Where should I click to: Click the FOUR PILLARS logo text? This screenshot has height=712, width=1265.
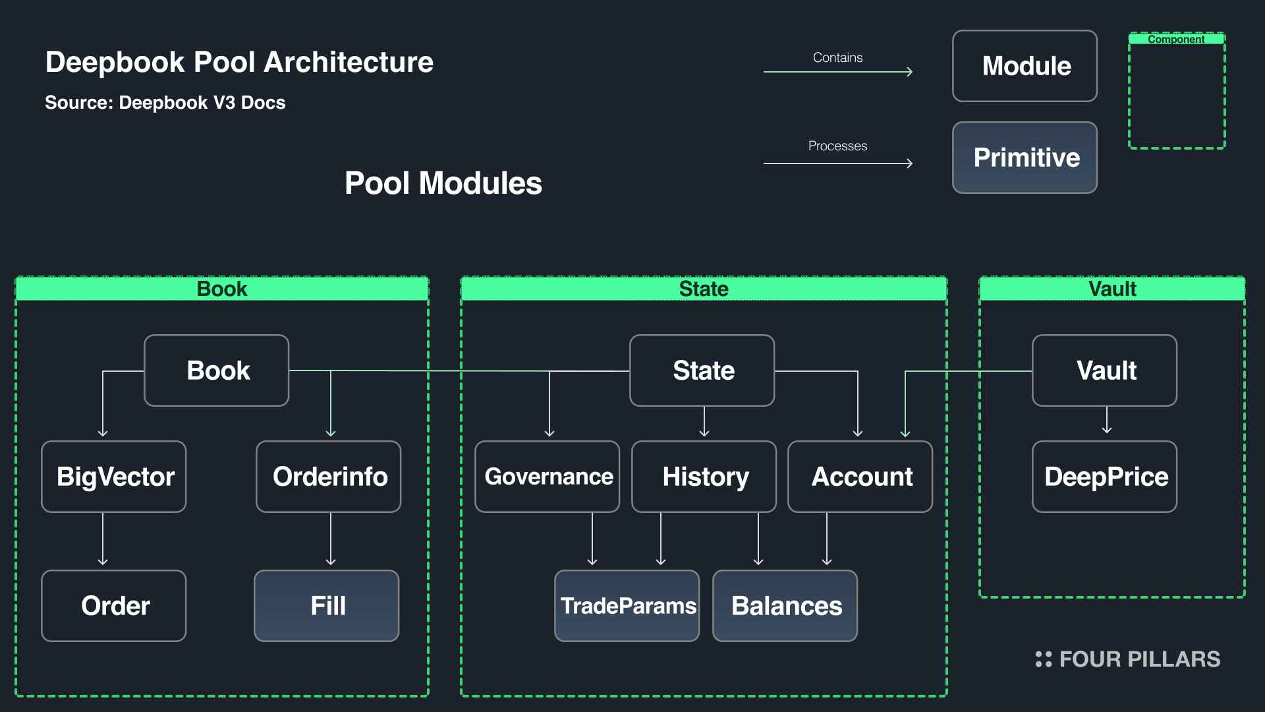1140,659
